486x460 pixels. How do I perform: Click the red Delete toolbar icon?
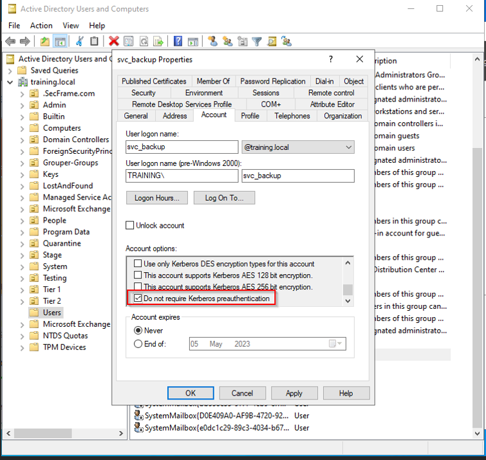(x=114, y=41)
